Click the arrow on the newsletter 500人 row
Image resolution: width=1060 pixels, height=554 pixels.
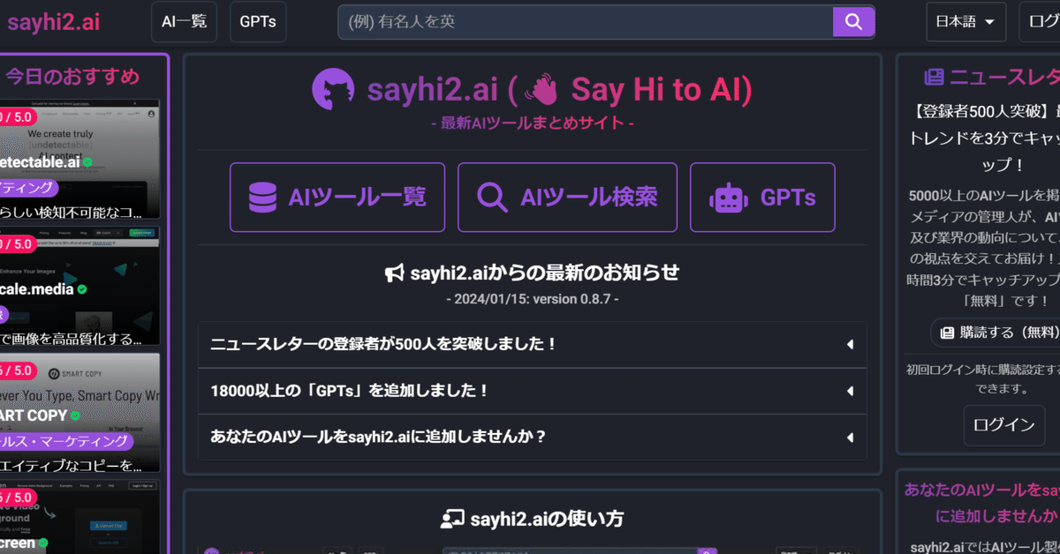850,345
